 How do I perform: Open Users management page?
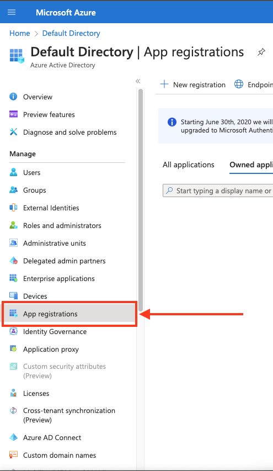[x=32, y=172]
